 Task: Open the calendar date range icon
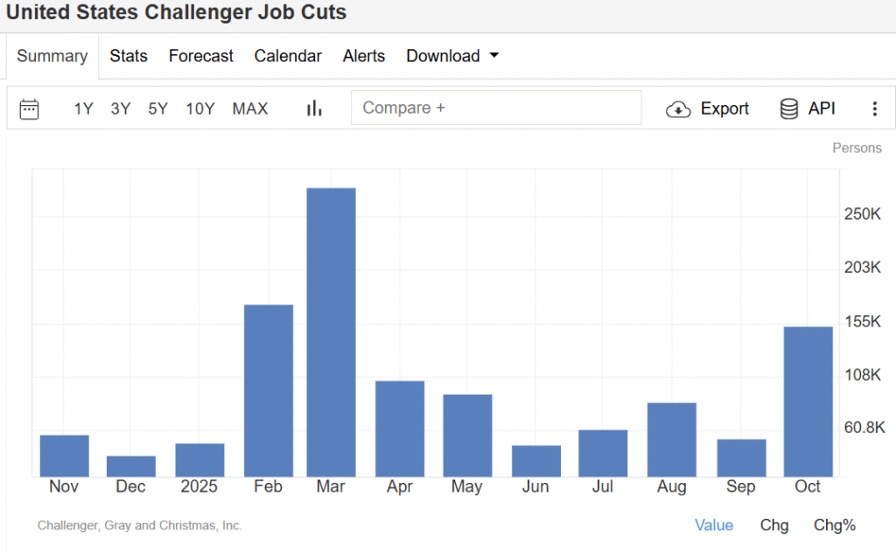pyautogui.click(x=30, y=108)
